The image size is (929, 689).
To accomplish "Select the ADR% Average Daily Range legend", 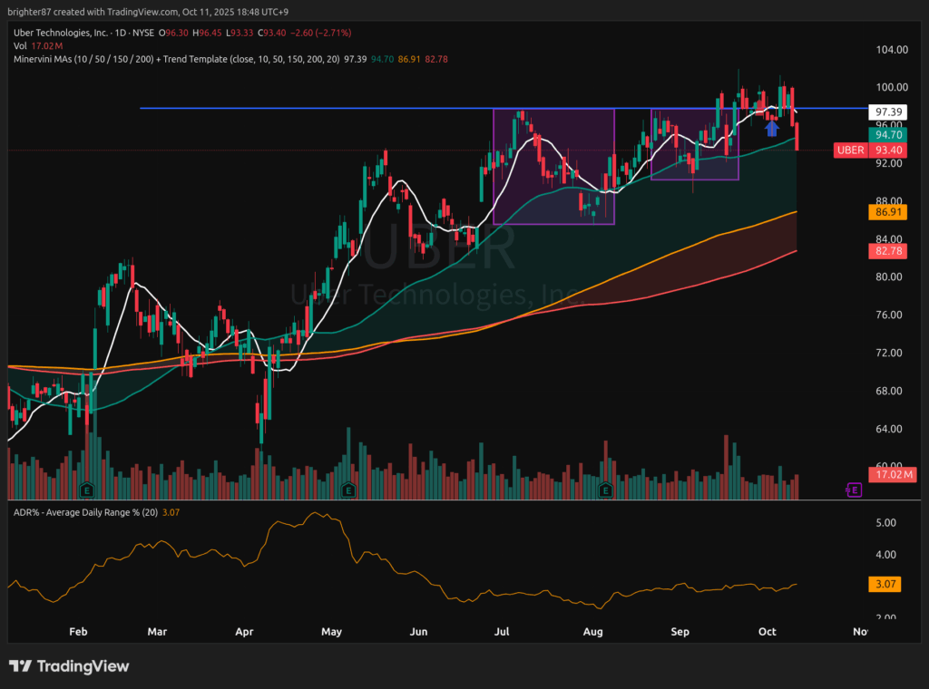I will pos(86,513).
